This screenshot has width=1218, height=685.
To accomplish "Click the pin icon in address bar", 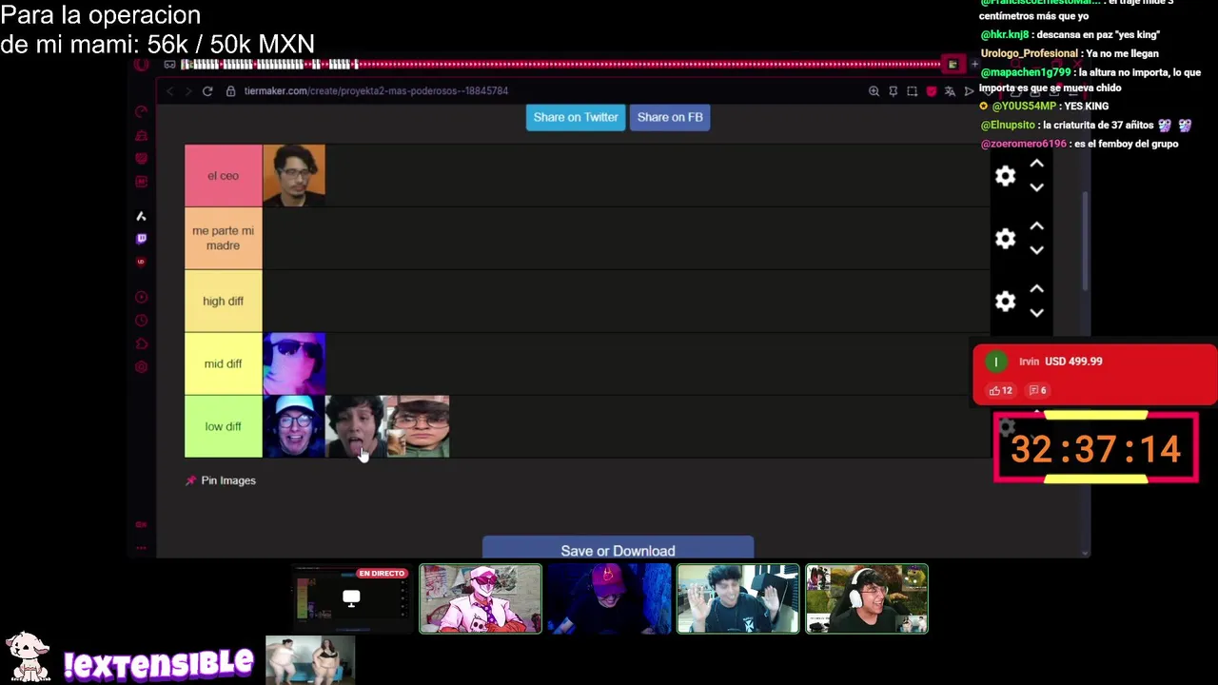I will pyautogui.click(x=893, y=91).
